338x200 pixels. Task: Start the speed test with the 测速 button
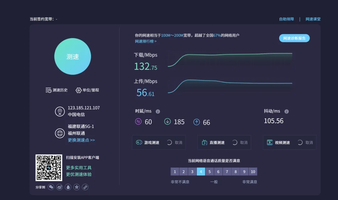pyautogui.click(x=73, y=56)
